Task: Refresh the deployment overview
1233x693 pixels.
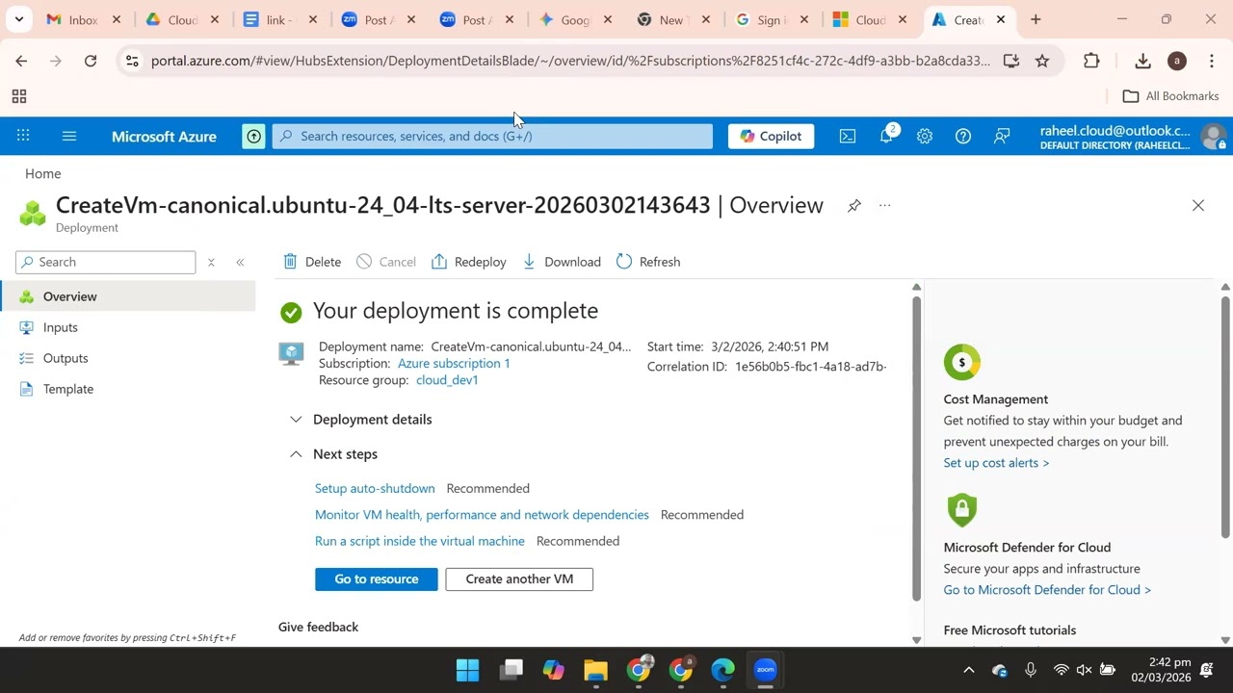Action: (648, 262)
